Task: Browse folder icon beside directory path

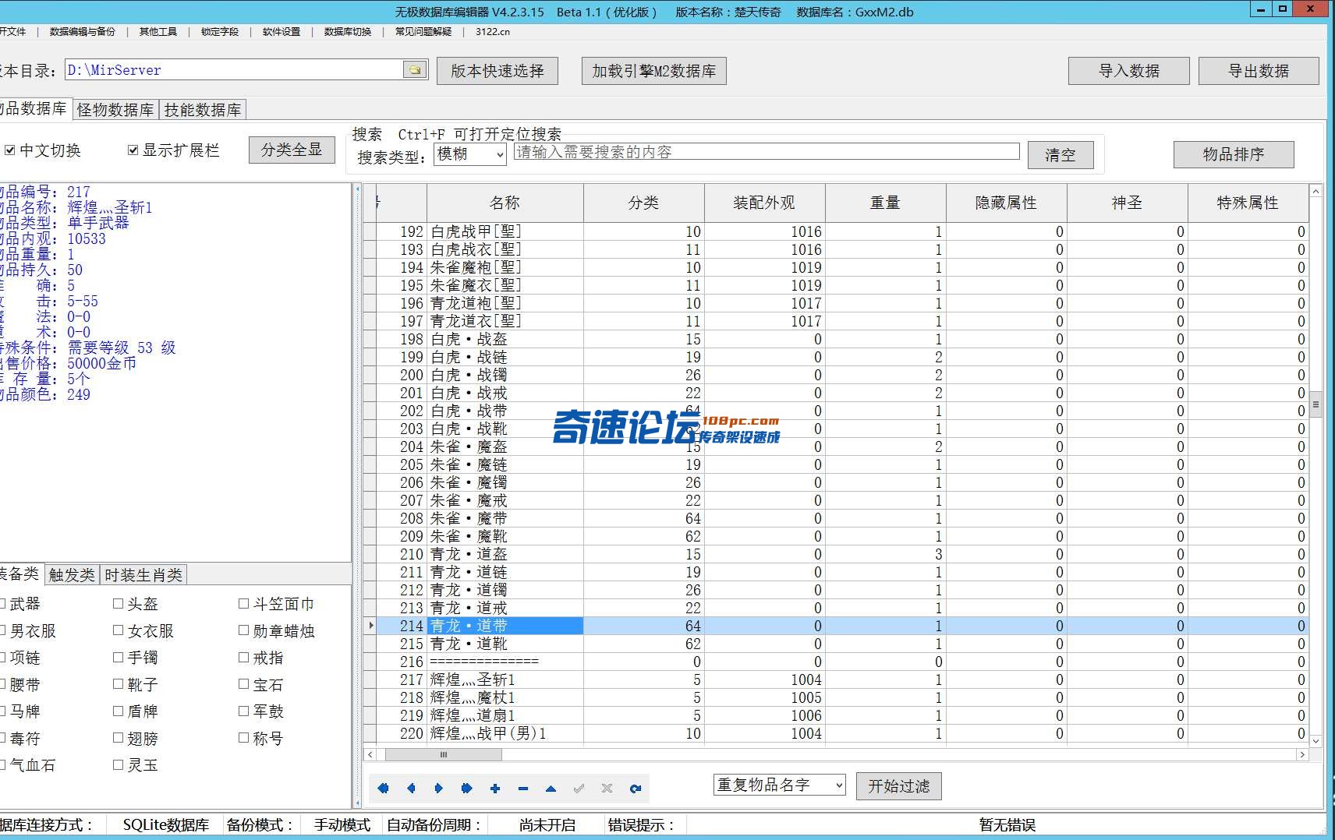Action: point(415,70)
